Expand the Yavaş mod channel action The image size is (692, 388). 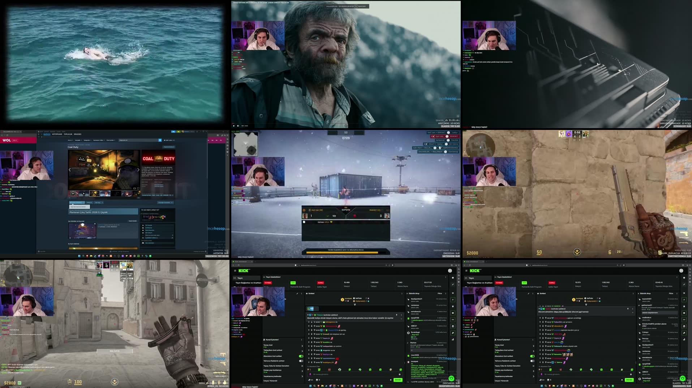(x=302, y=346)
